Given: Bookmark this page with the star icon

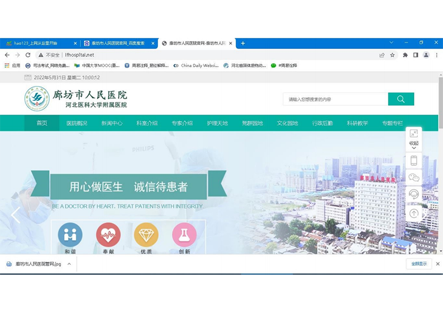Looking at the screenshot, I should pyautogui.click(x=392, y=55).
